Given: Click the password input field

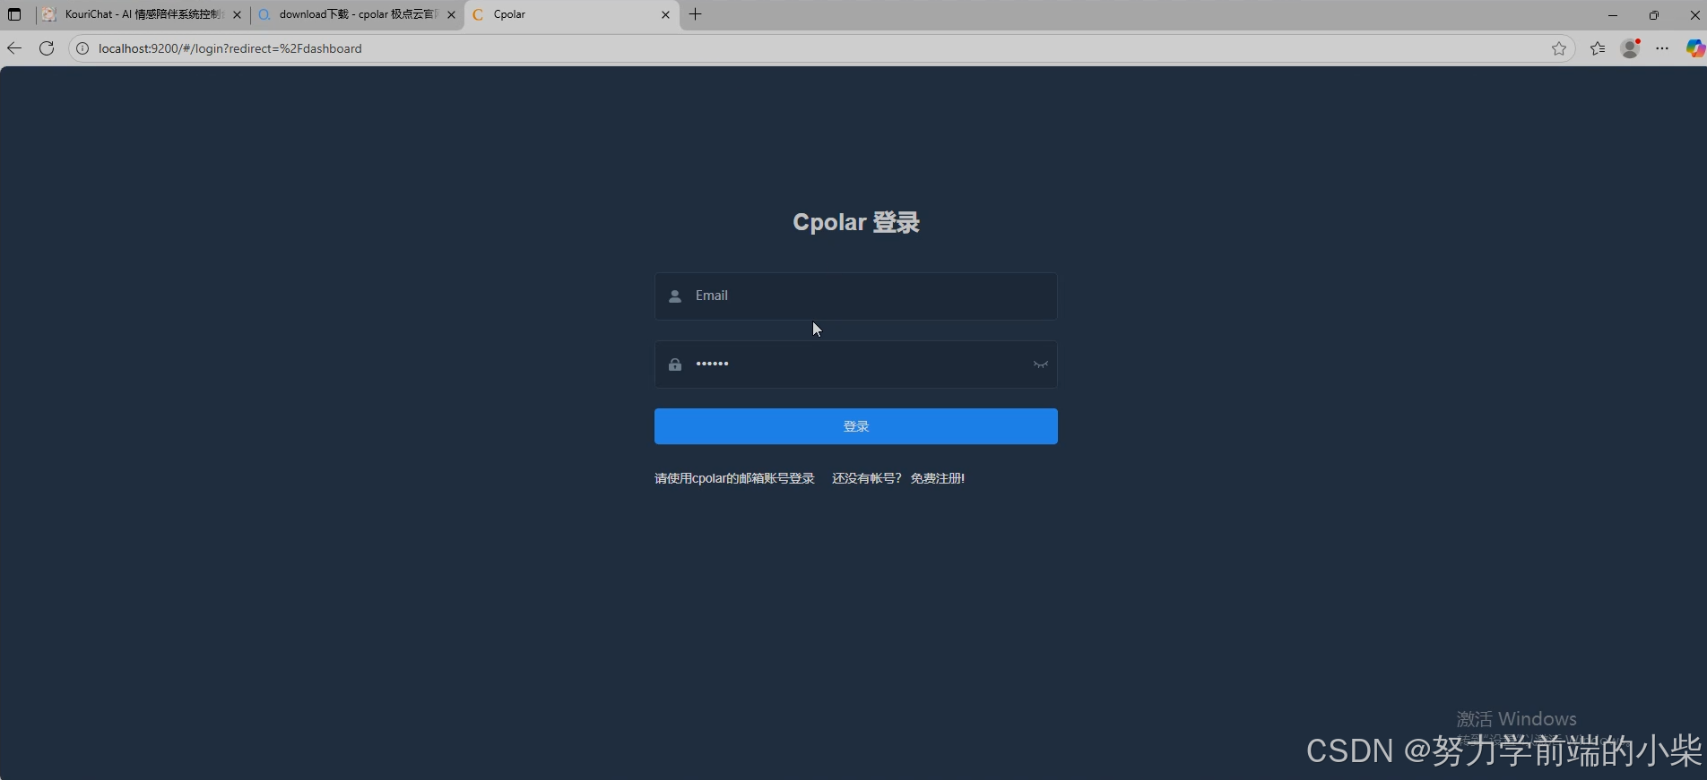Looking at the screenshot, I should click(856, 364).
